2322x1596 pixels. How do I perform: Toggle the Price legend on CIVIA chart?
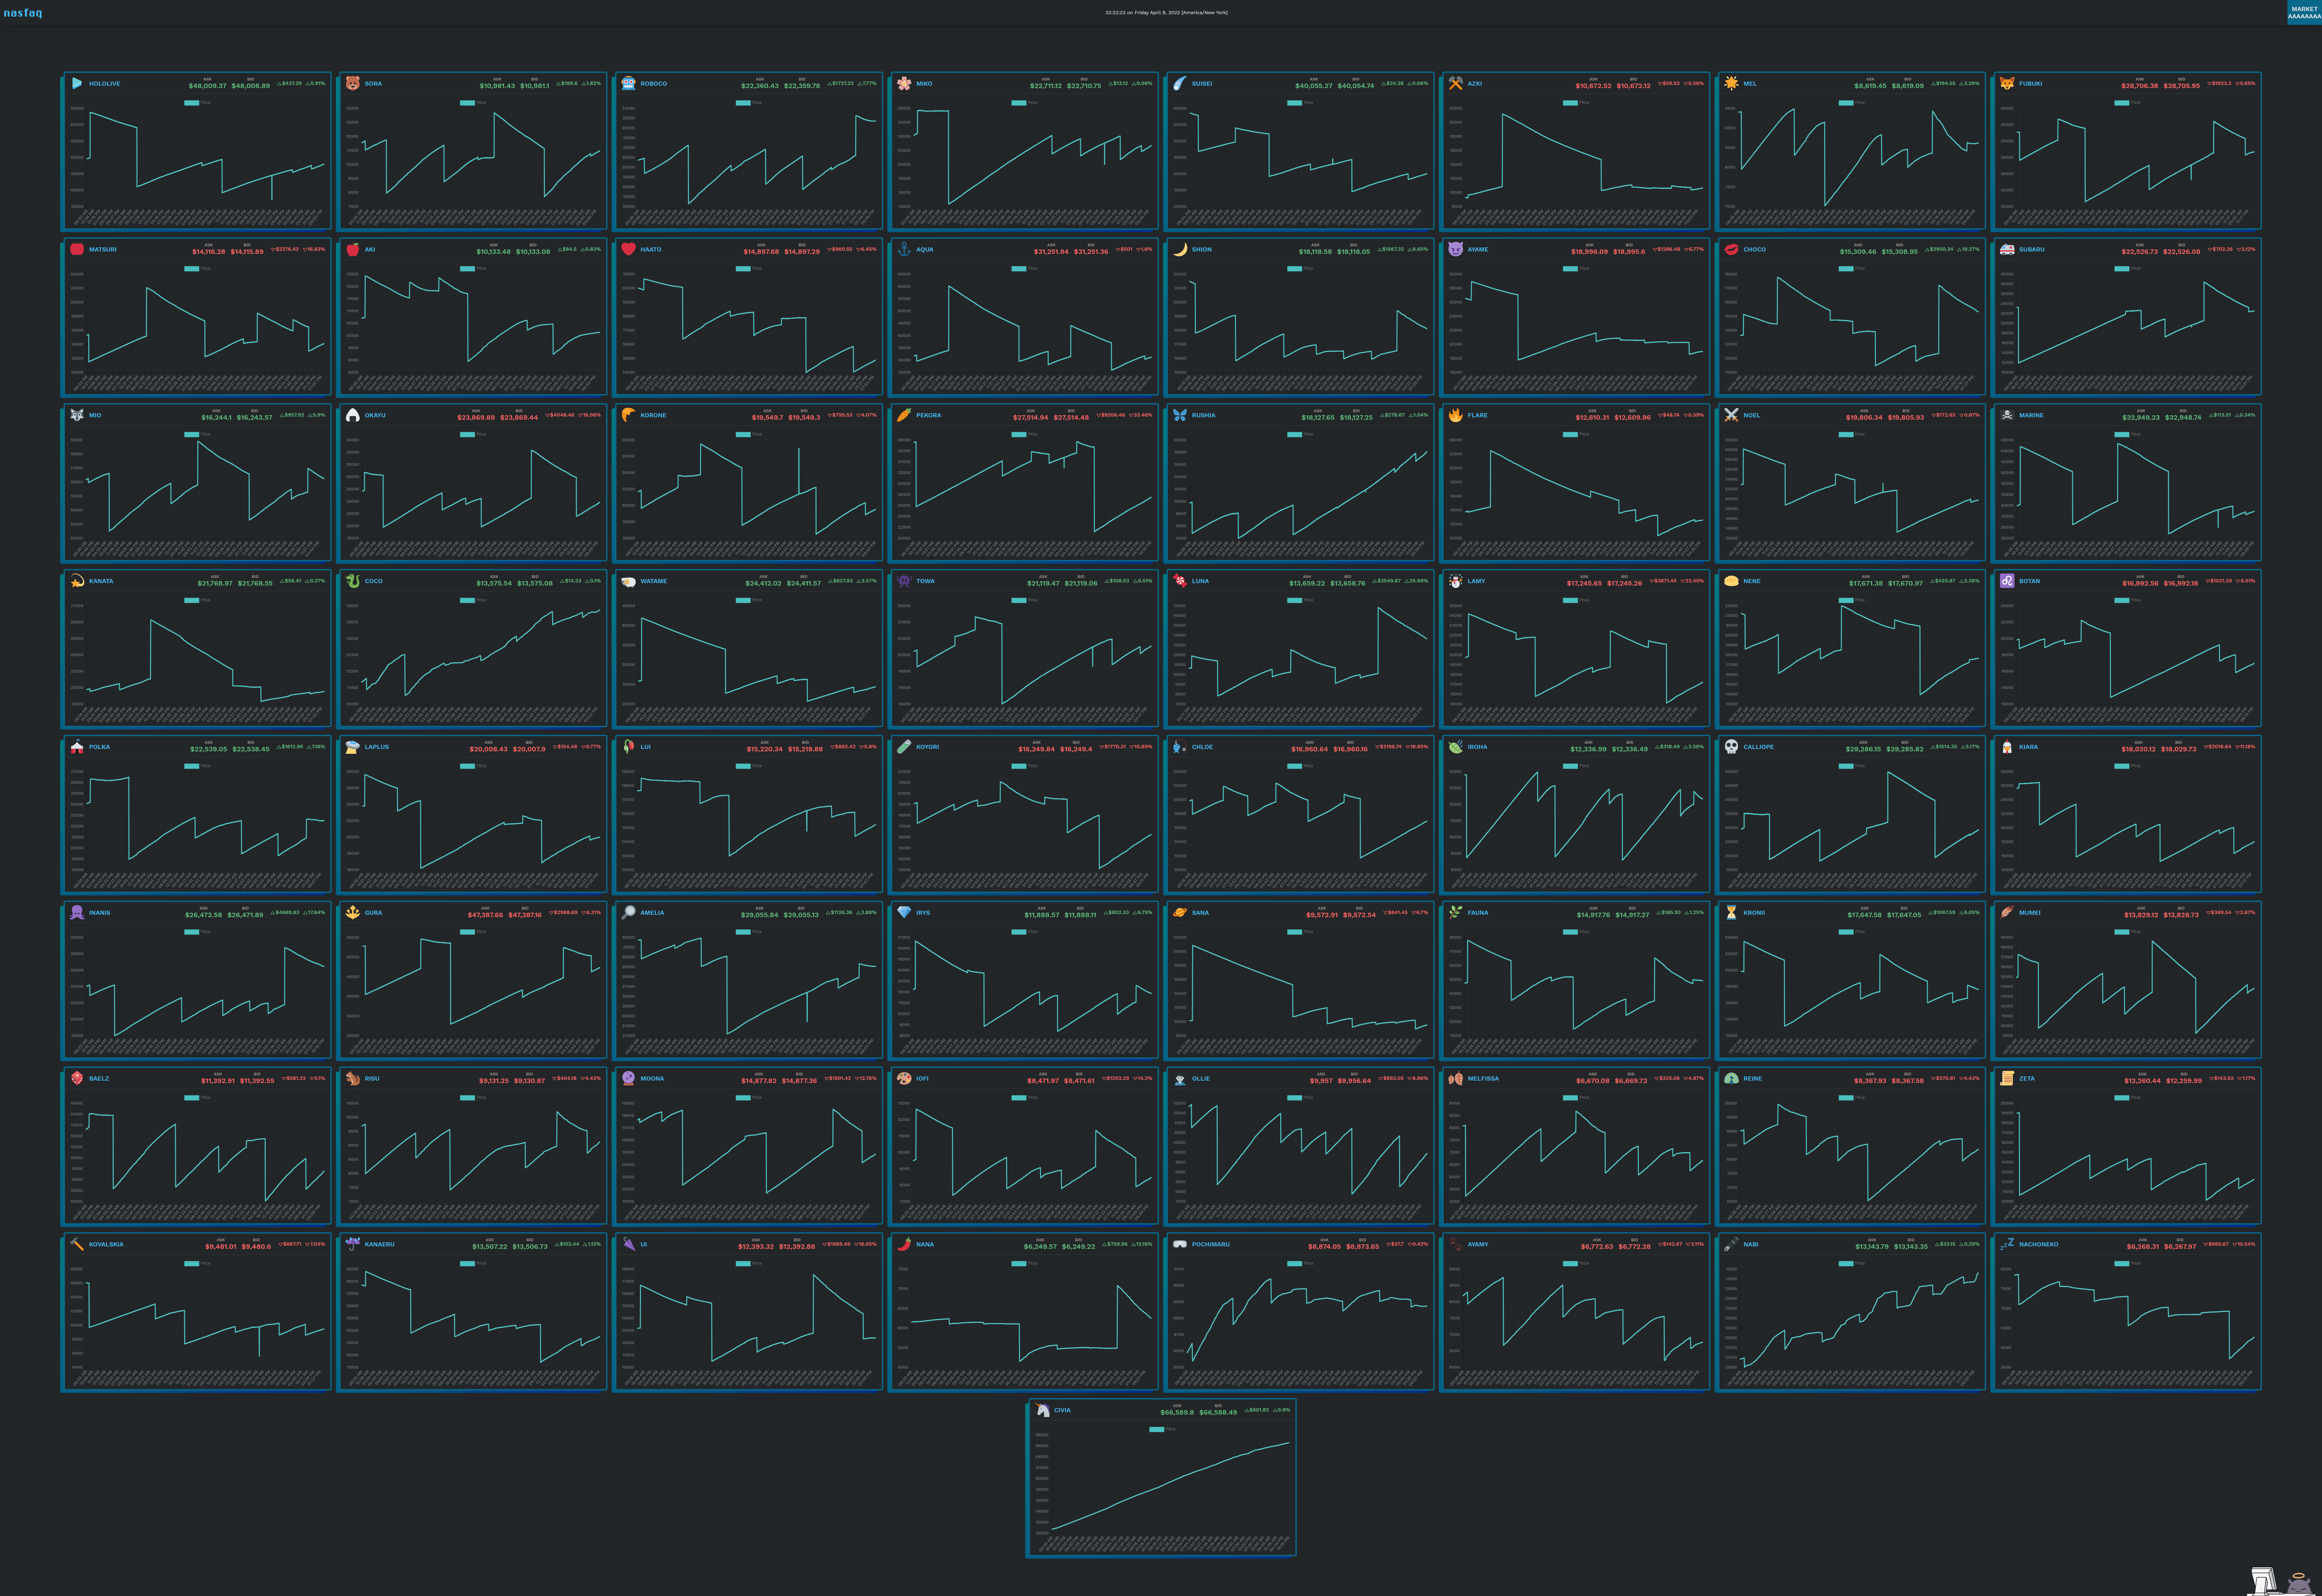point(1163,1429)
